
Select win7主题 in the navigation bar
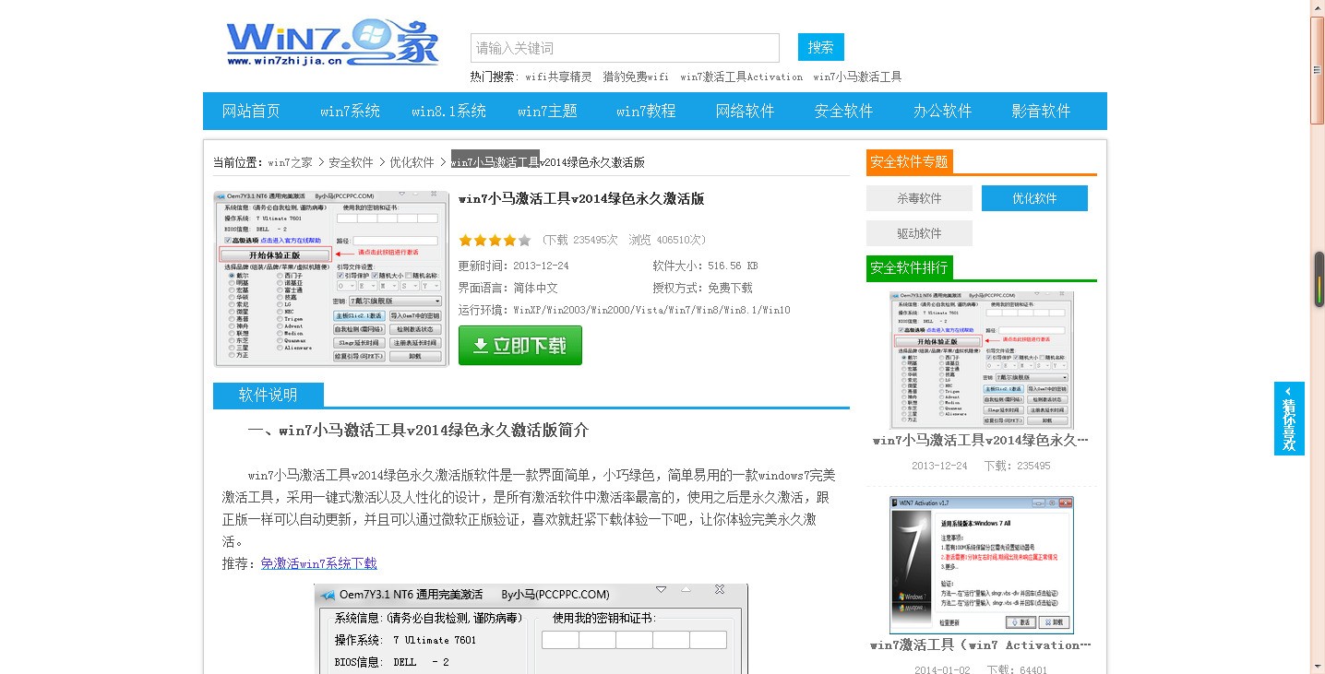coord(547,112)
